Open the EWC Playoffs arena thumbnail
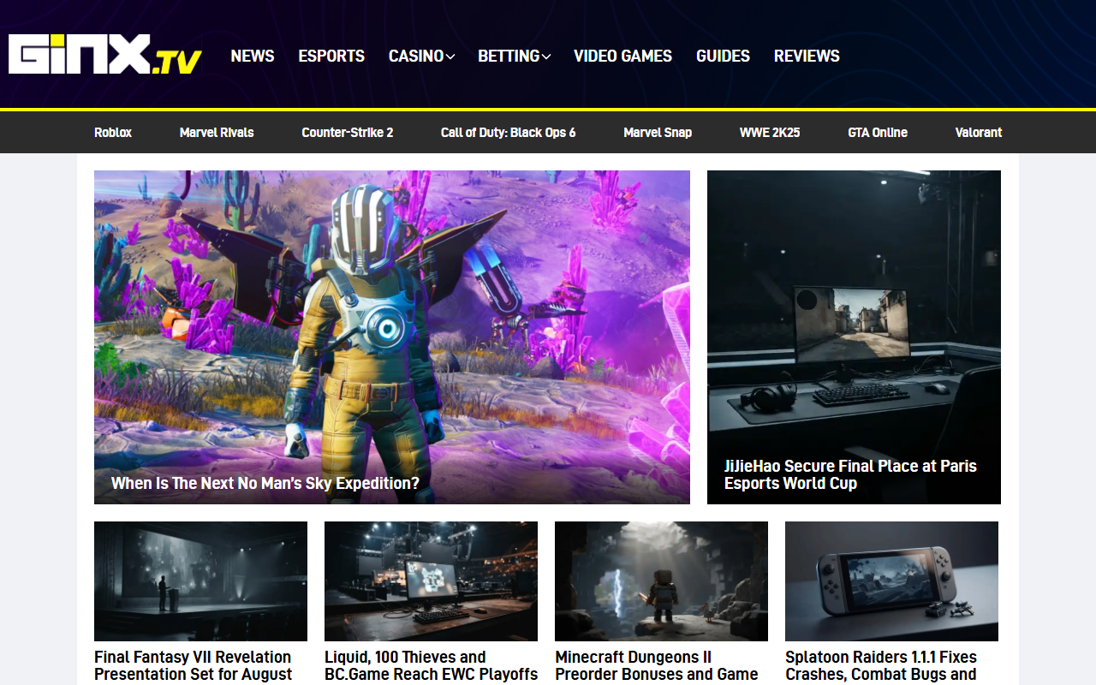This screenshot has height=685, width=1096. pos(431,581)
